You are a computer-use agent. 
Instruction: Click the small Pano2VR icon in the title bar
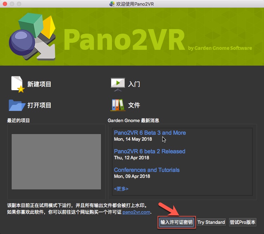pos(112,4)
